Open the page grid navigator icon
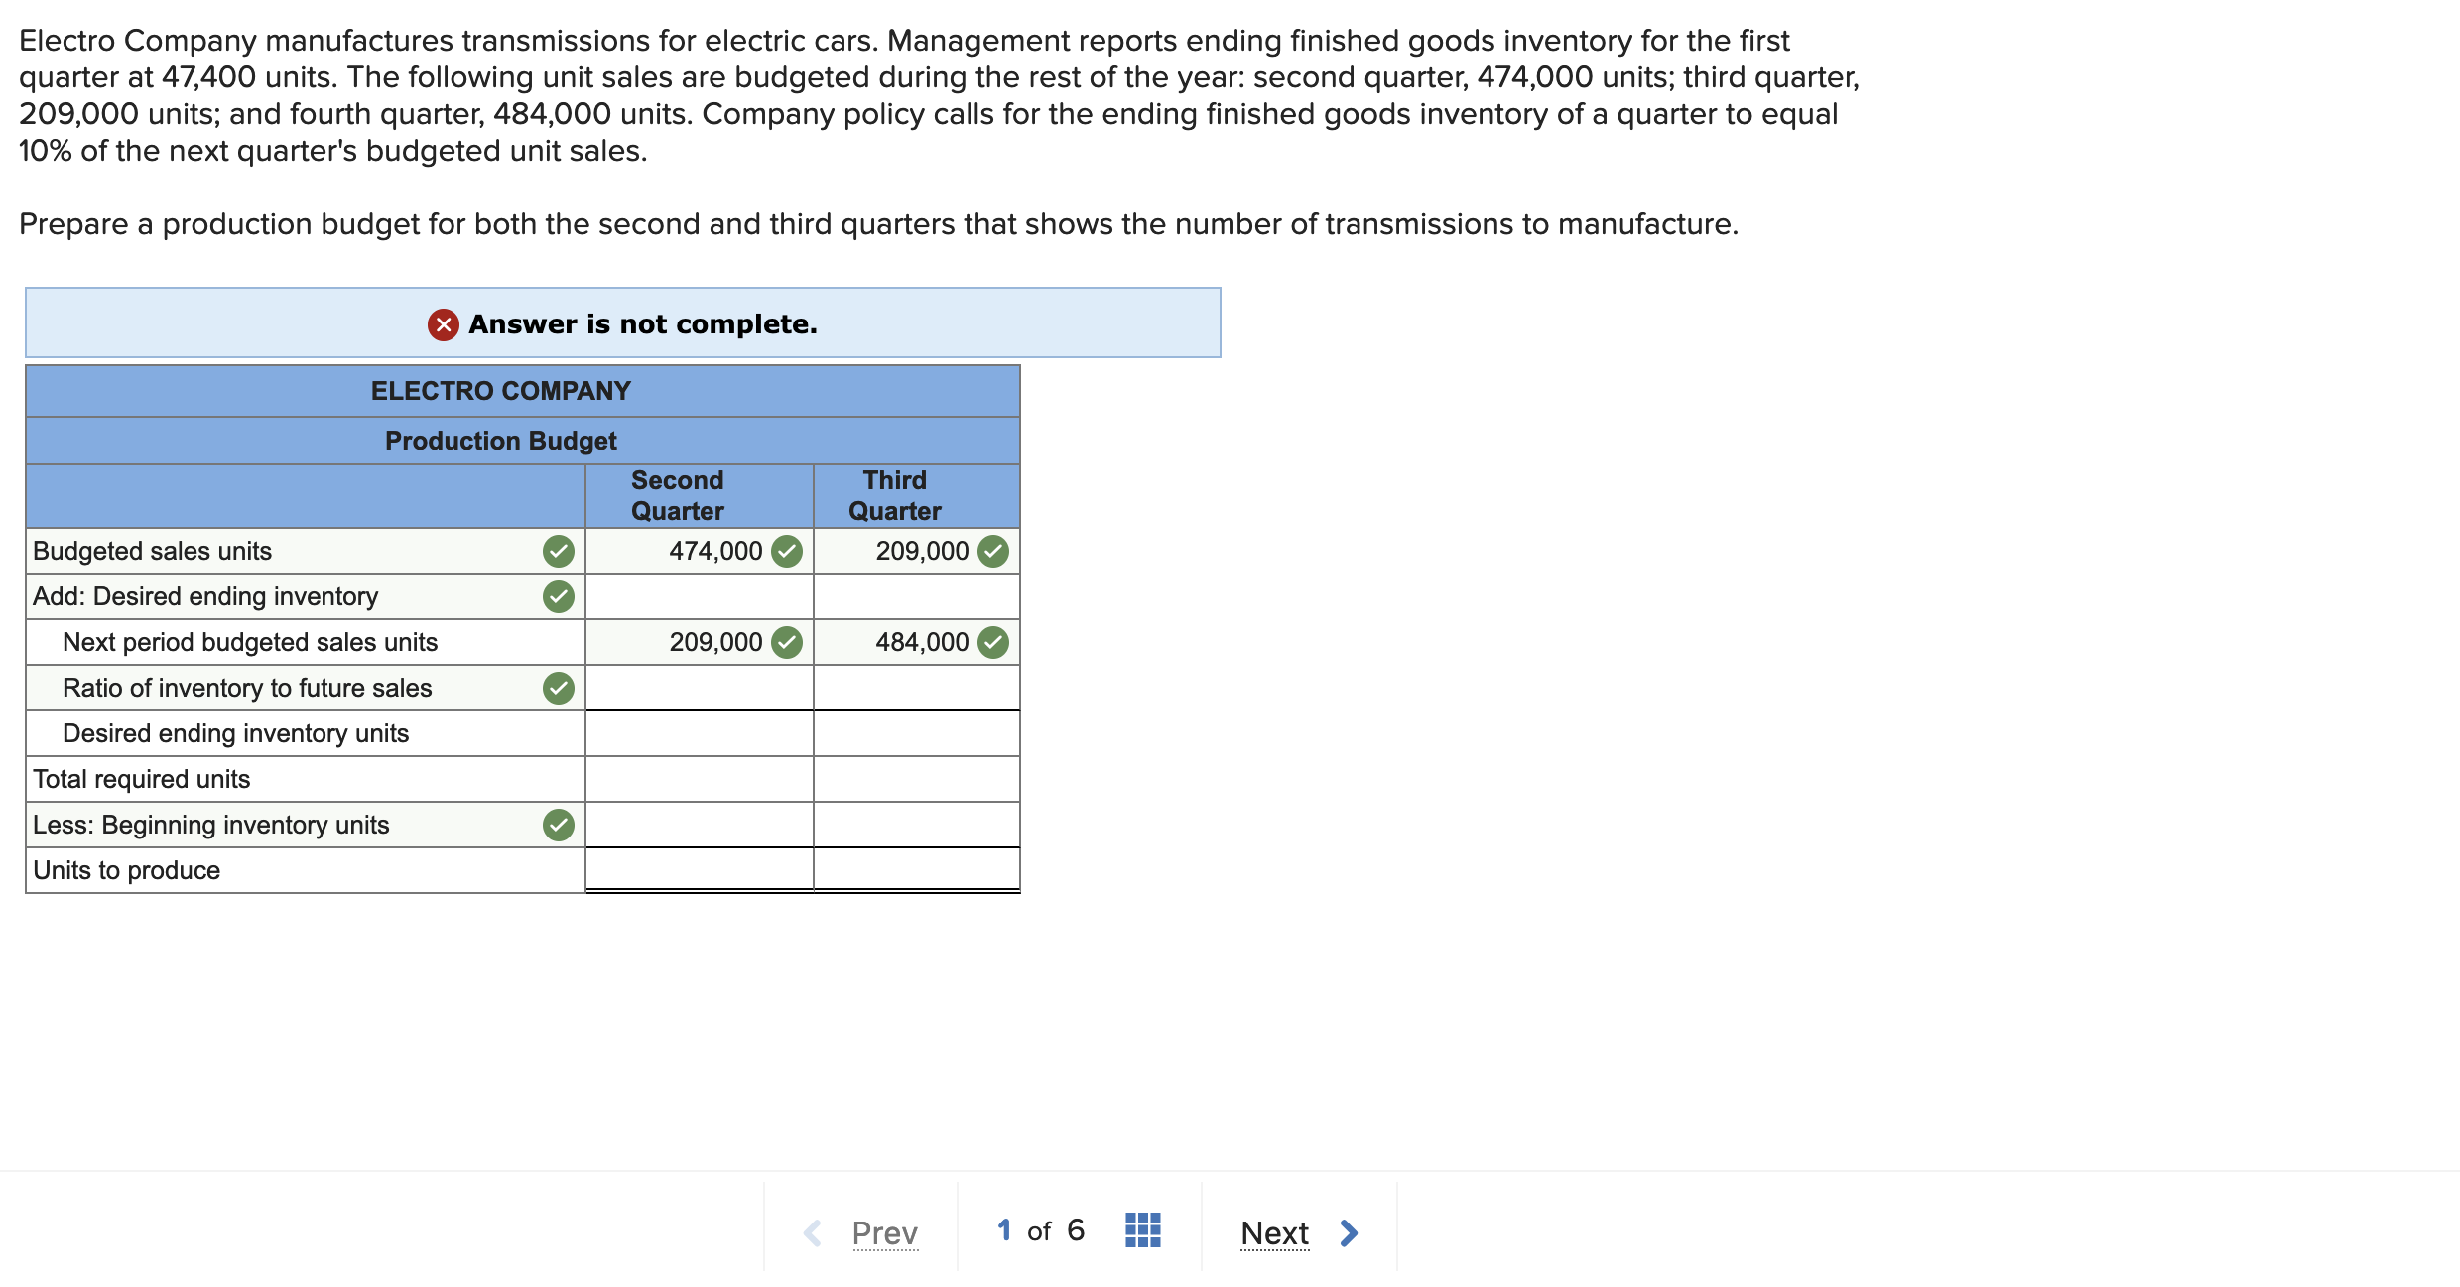The height and width of the screenshot is (1287, 2460). (1142, 1229)
